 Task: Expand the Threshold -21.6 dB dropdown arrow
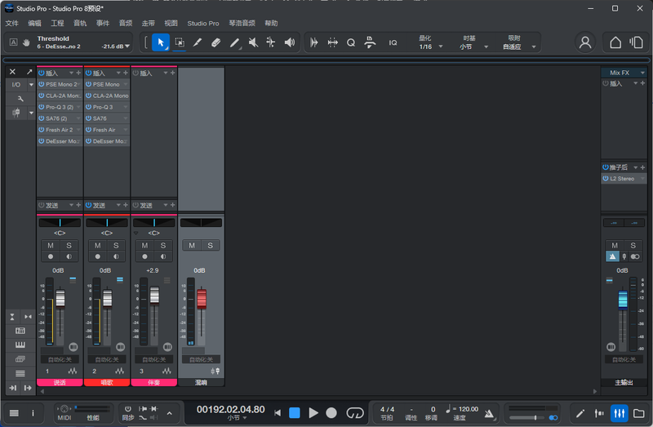tap(127, 47)
